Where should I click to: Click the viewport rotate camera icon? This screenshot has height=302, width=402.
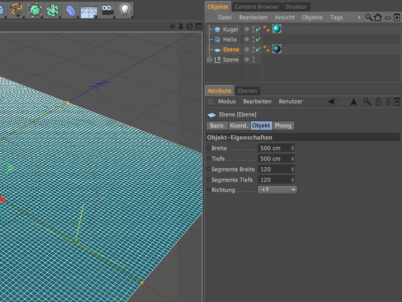pyautogui.click(x=189, y=26)
